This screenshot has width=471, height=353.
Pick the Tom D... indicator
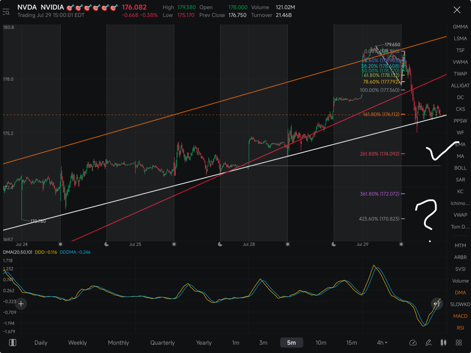(460, 227)
